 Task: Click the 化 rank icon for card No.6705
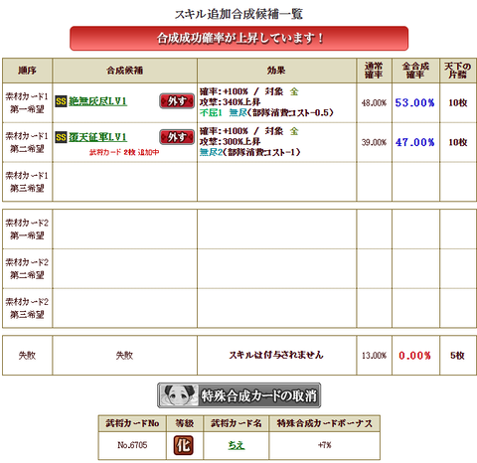(x=184, y=445)
